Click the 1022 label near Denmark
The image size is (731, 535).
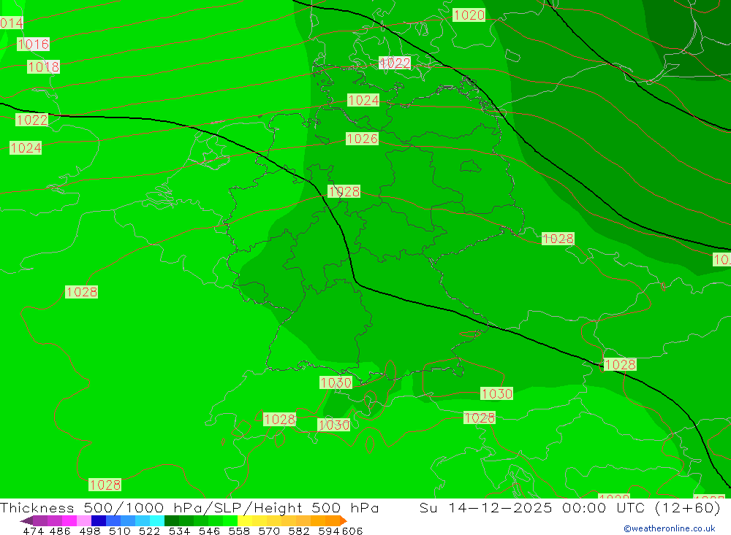click(395, 63)
